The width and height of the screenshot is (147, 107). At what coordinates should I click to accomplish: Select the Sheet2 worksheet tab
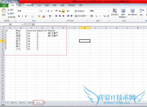tap(22, 102)
